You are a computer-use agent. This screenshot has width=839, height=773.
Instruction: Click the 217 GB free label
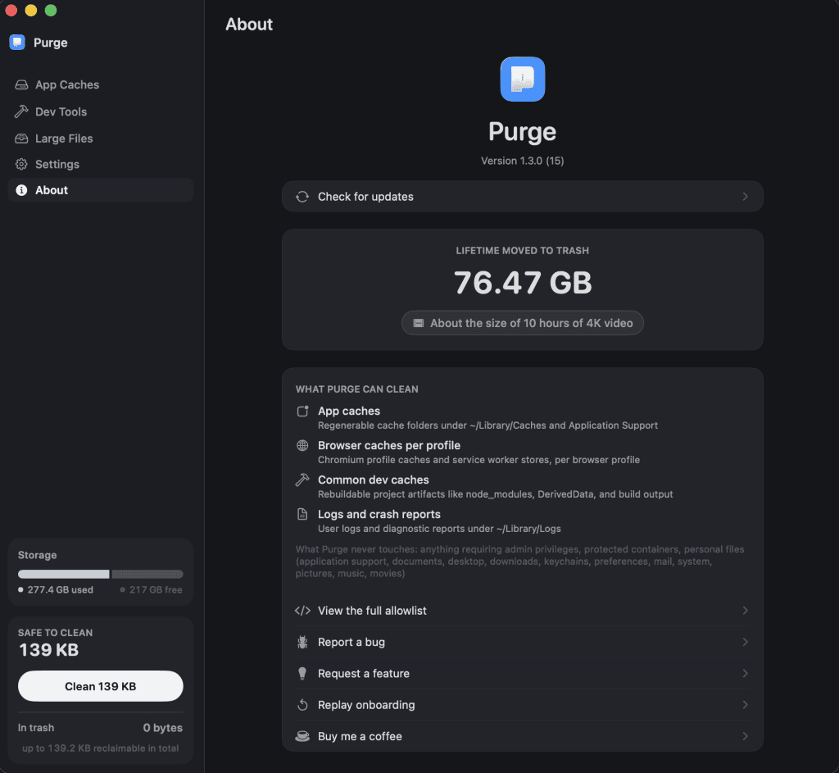point(156,589)
